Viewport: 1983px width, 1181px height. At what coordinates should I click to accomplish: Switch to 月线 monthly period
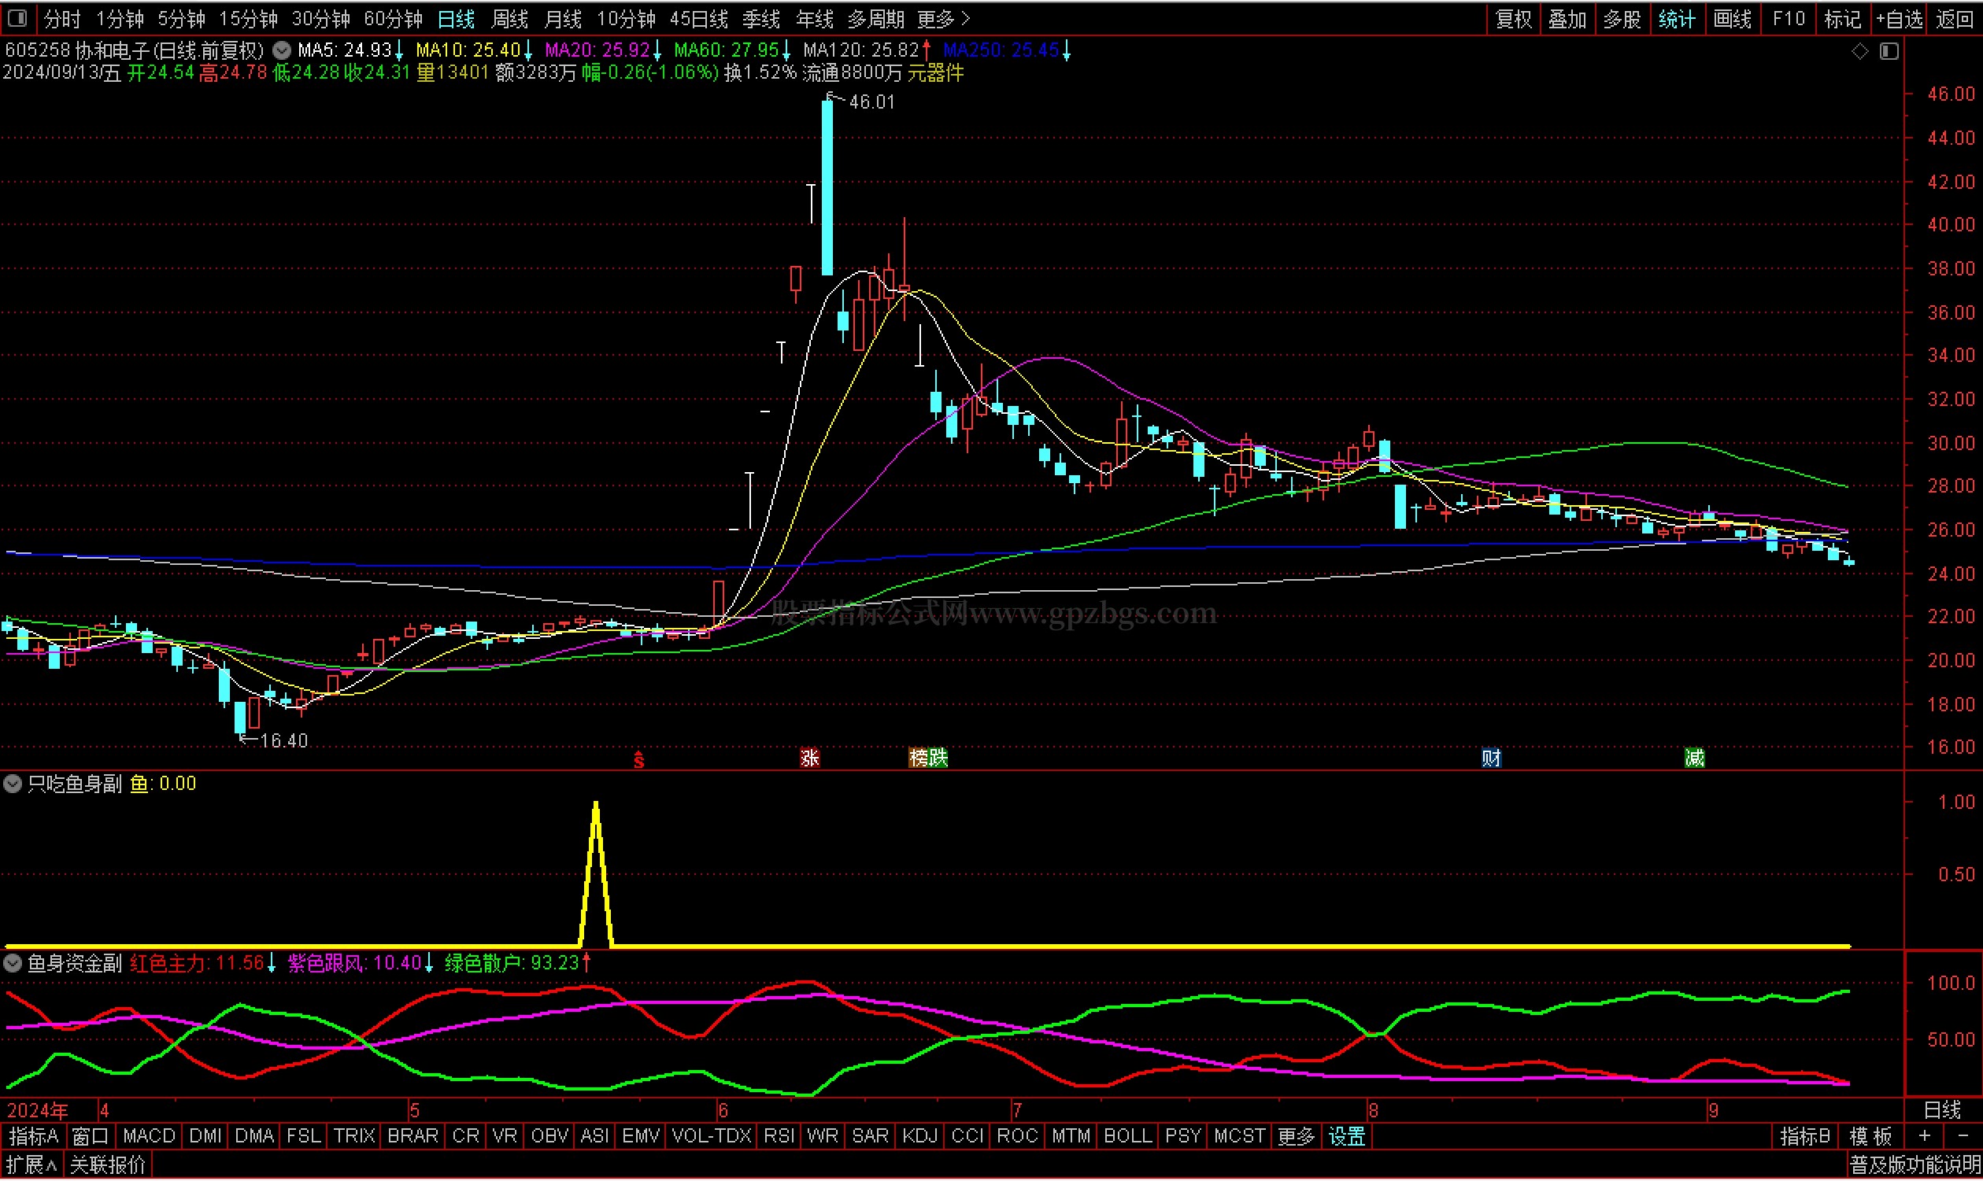tap(563, 18)
